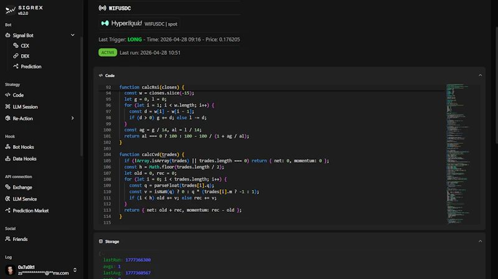Click the WIFUSDC broadcast signal icon
This screenshot has height=279, width=498.
coord(102,8)
